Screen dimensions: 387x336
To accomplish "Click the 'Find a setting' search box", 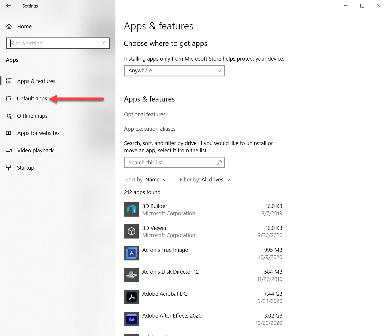I will tap(57, 43).
